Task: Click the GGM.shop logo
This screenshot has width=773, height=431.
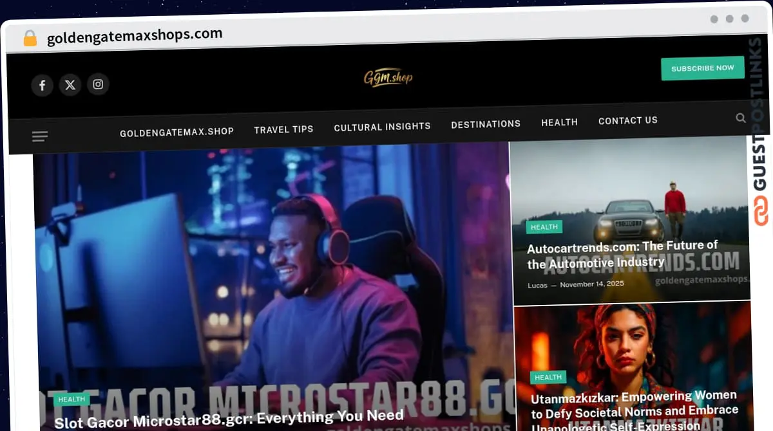Action: (x=388, y=78)
